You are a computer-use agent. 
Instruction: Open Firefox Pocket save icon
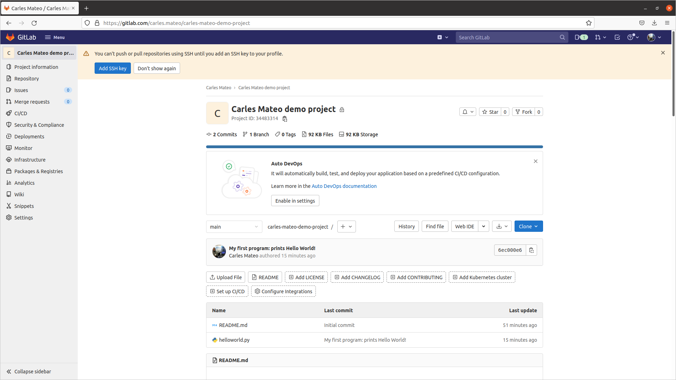[642, 23]
